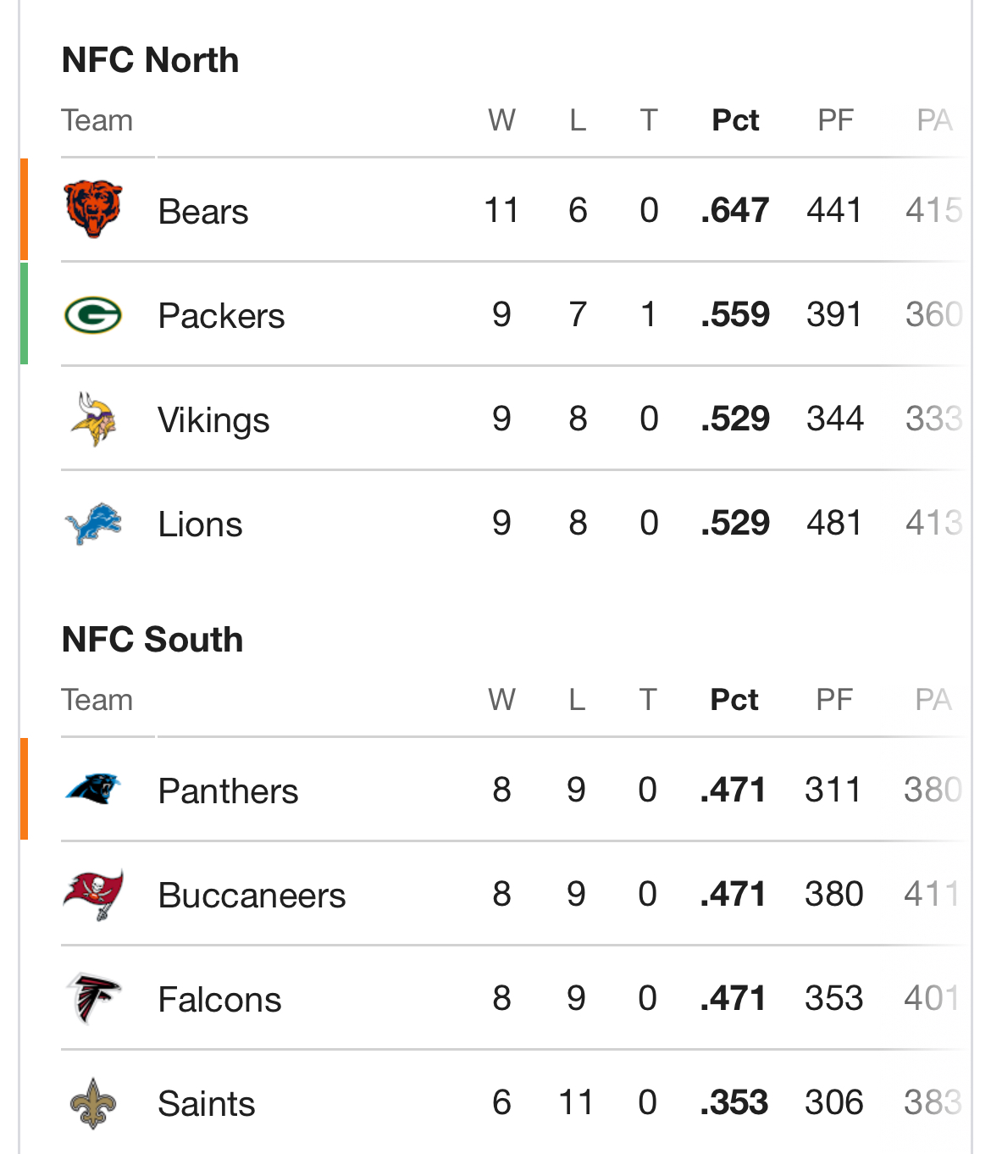Viewport: 991px width, 1154px height.
Task: Click the NFC South PF column header
Action: pyautogui.click(x=834, y=700)
